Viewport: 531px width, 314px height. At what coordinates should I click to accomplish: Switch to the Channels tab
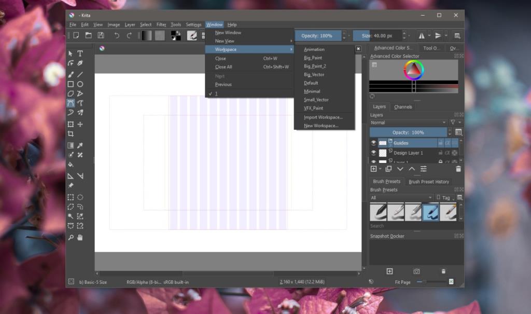(403, 106)
